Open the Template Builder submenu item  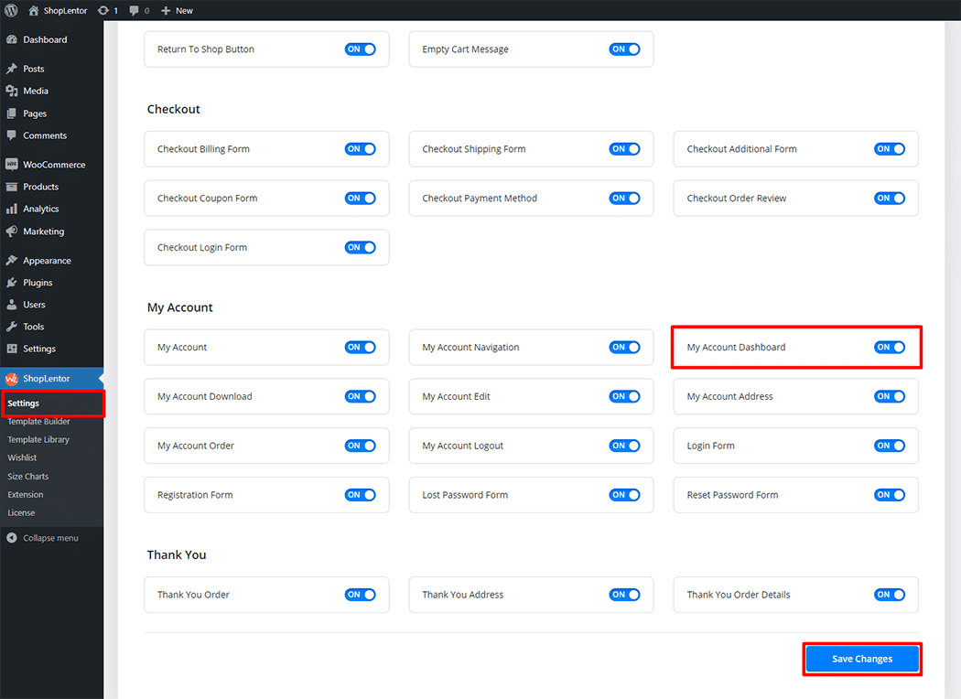[38, 422]
